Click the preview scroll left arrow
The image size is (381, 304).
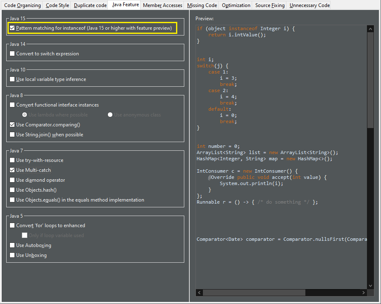199,292
